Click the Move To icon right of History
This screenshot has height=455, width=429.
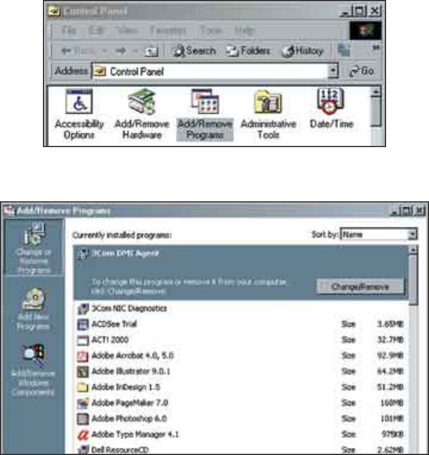pyautogui.click(x=344, y=51)
